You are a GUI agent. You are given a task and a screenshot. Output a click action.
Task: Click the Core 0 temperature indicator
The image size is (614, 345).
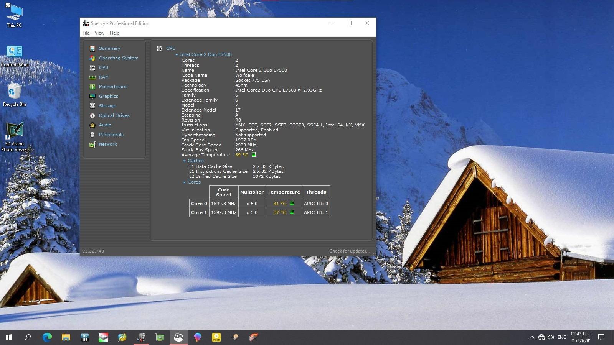click(x=292, y=204)
